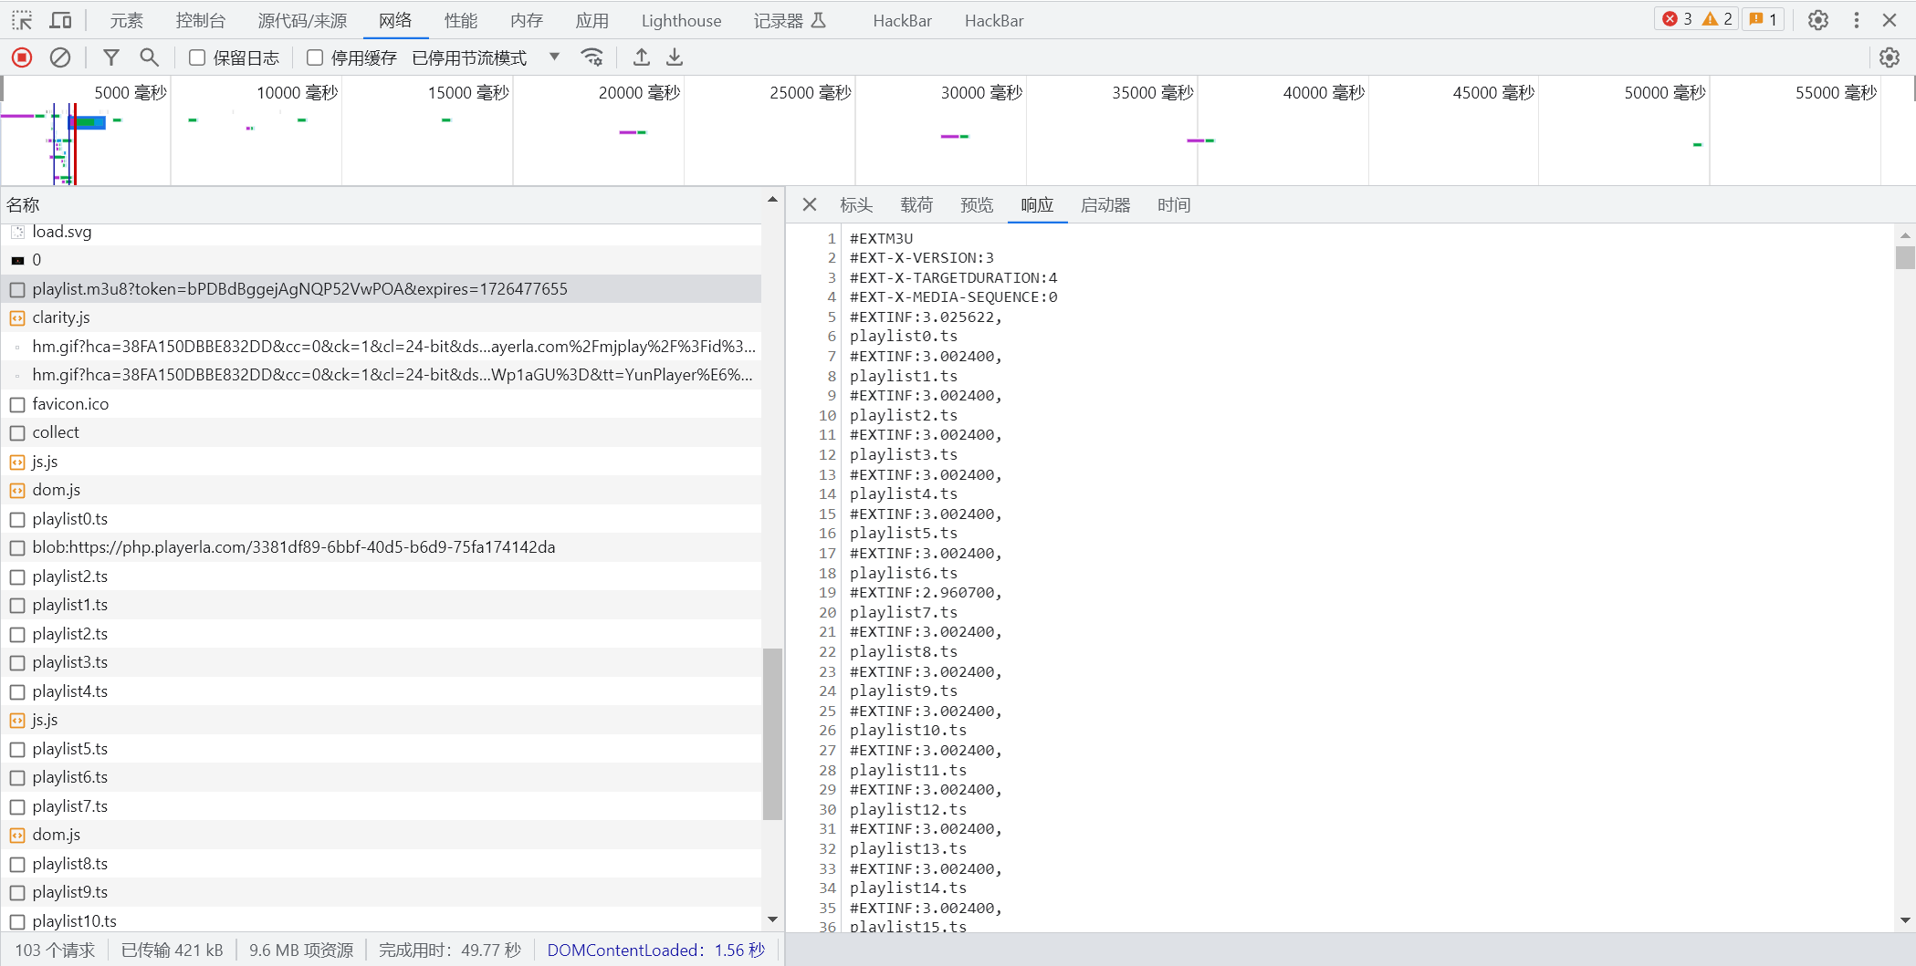Open the 标头 details tab
Viewport: 1916px width, 966px height.
pyautogui.click(x=856, y=205)
